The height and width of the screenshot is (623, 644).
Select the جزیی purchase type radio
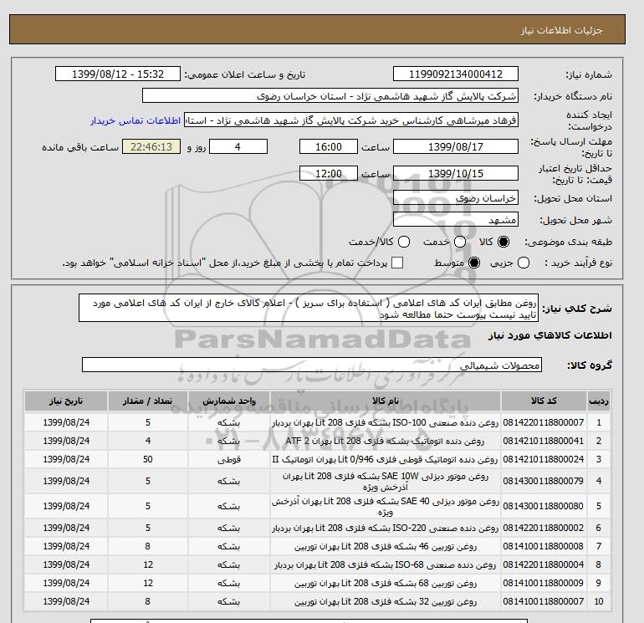524,263
